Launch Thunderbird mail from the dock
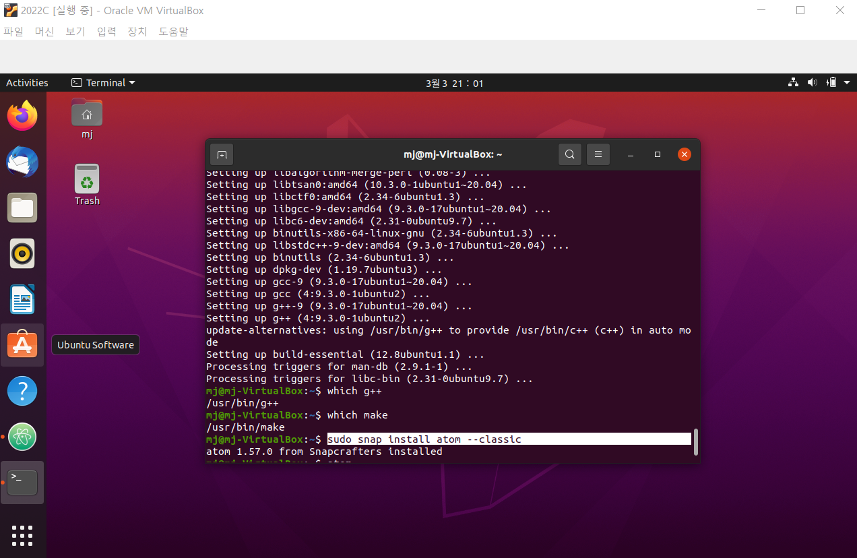Image resolution: width=857 pixels, height=558 pixels. tap(22, 162)
